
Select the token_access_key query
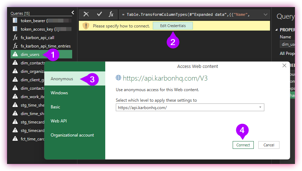[42, 29]
